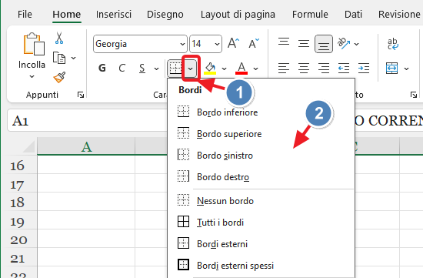Decrease font size with the smaller A icon

tap(254, 43)
